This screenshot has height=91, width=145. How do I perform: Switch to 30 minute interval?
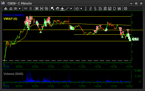[105, 9]
